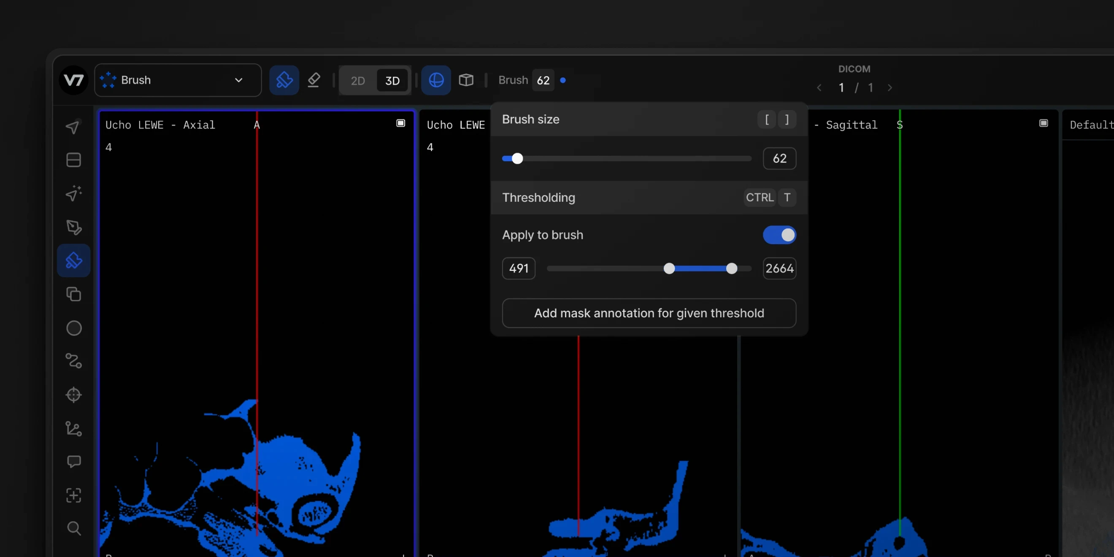Viewport: 1114px width, 557px height.
Task: Click the bracket button to decrease brush size
Action: pyautogui.click(x=766, y=119)
